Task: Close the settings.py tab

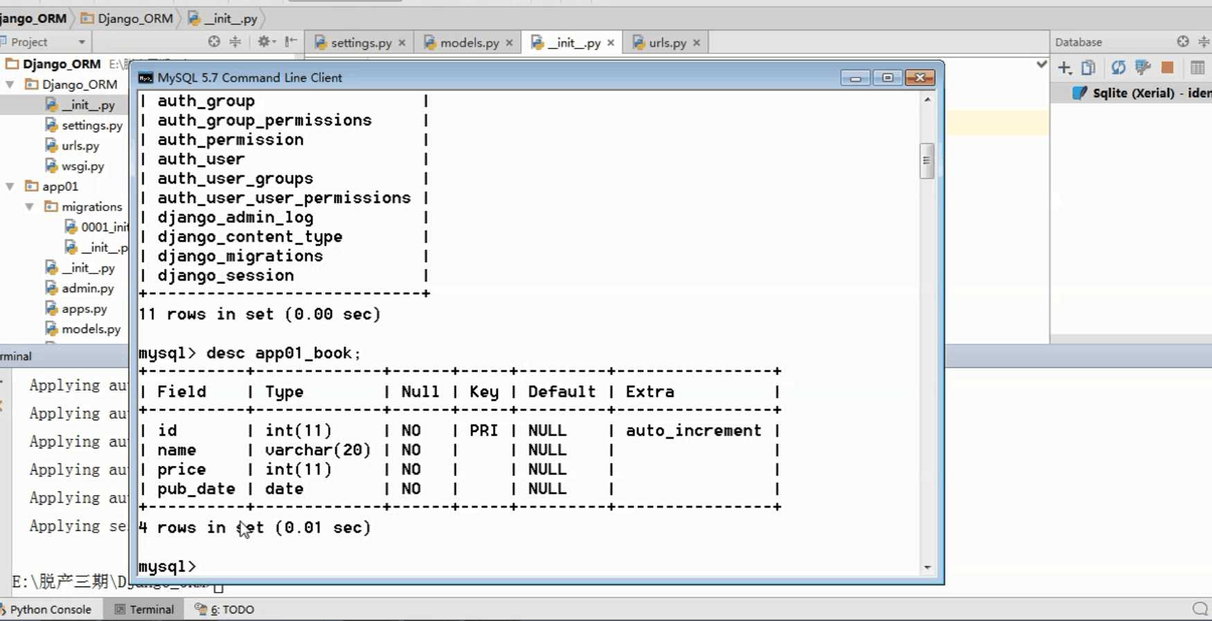Action: (x=402, y=43)
